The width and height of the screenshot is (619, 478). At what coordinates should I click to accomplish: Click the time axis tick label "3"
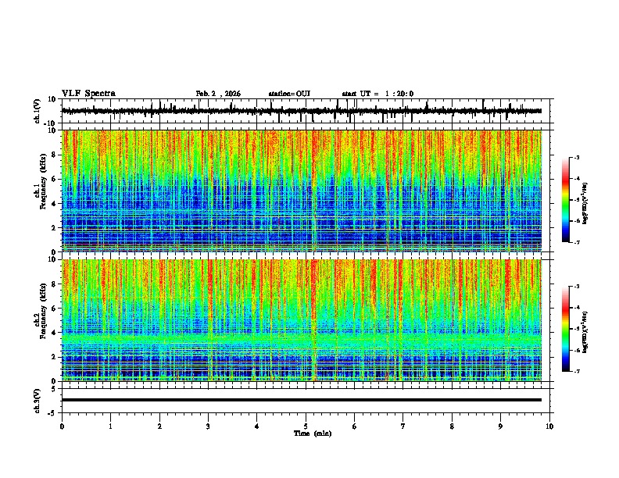(208, 426)
